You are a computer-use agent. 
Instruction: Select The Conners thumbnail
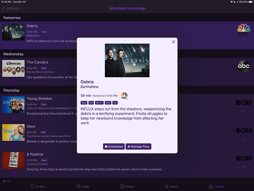[x=13, y=68]
